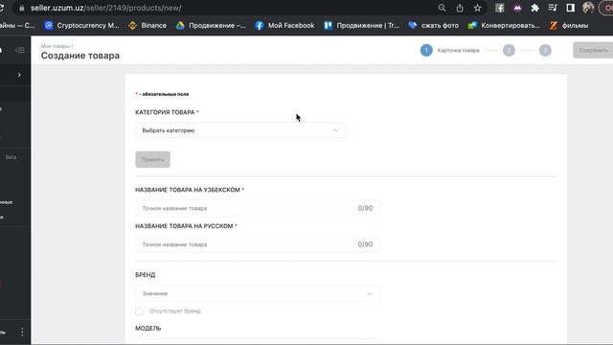
Task: Open the сжать фото bookmark
Action: click(434, 26)
